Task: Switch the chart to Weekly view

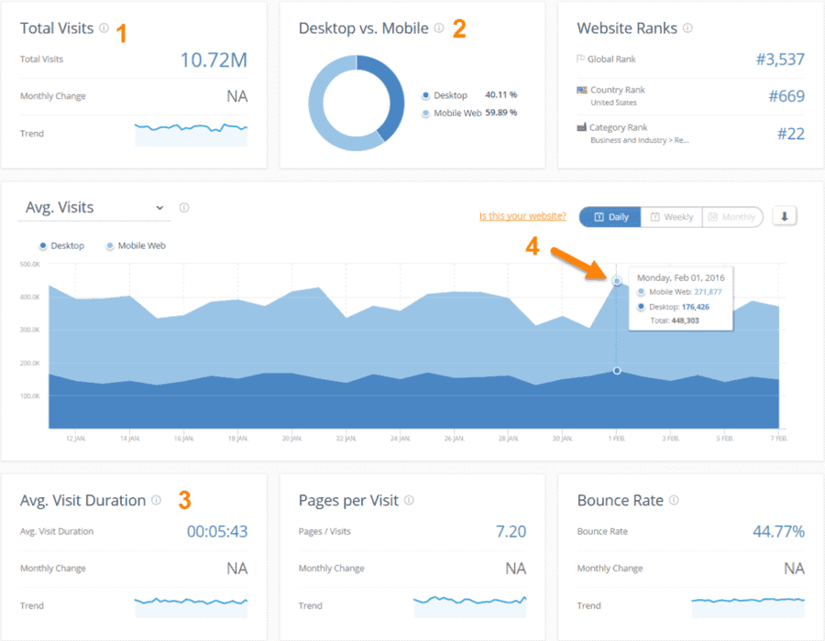Action: click(x=671, y=216)
